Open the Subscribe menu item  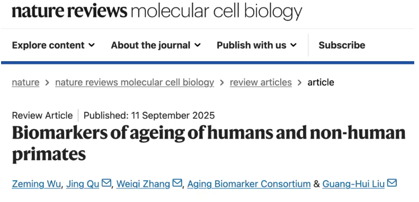click(342, 45)
